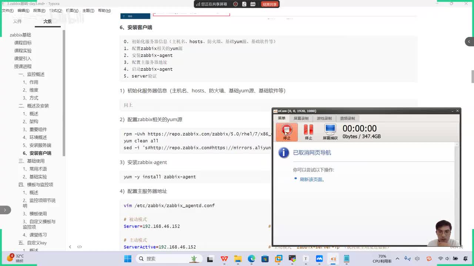Go to outline item 课堂引入
This screenshot has height=266, width=474.
click(x=23, y=58)
